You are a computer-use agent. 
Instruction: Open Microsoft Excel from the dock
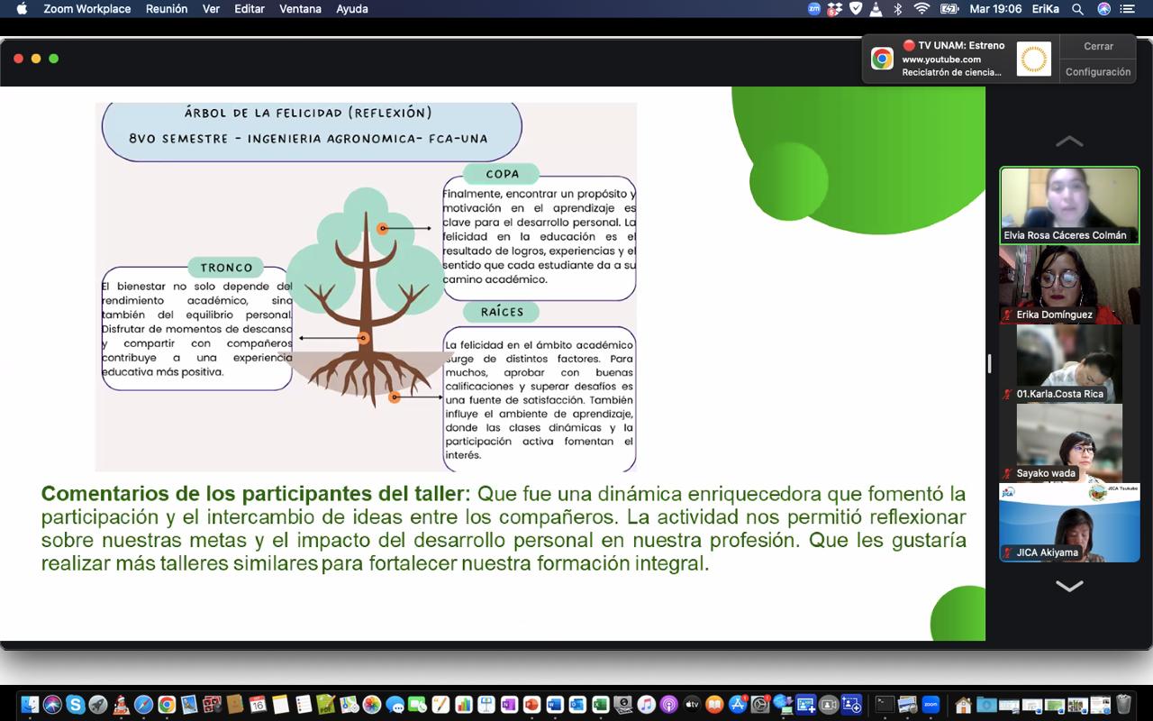tap(599, 705)
